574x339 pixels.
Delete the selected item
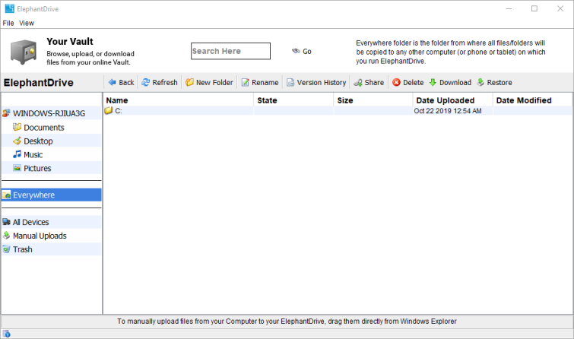coord(408,82)
